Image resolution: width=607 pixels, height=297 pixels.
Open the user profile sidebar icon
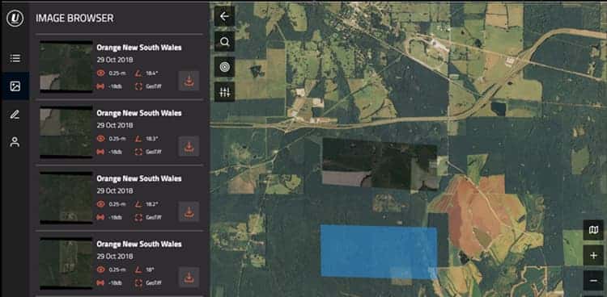click(15, 142)
